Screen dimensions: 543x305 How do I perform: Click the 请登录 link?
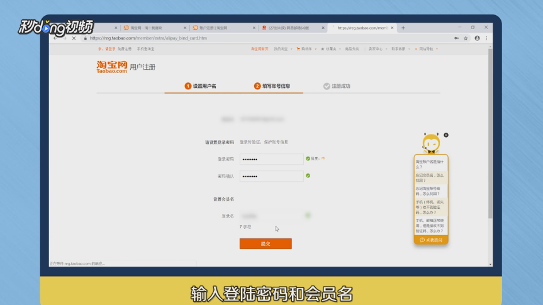click(110, 49)
